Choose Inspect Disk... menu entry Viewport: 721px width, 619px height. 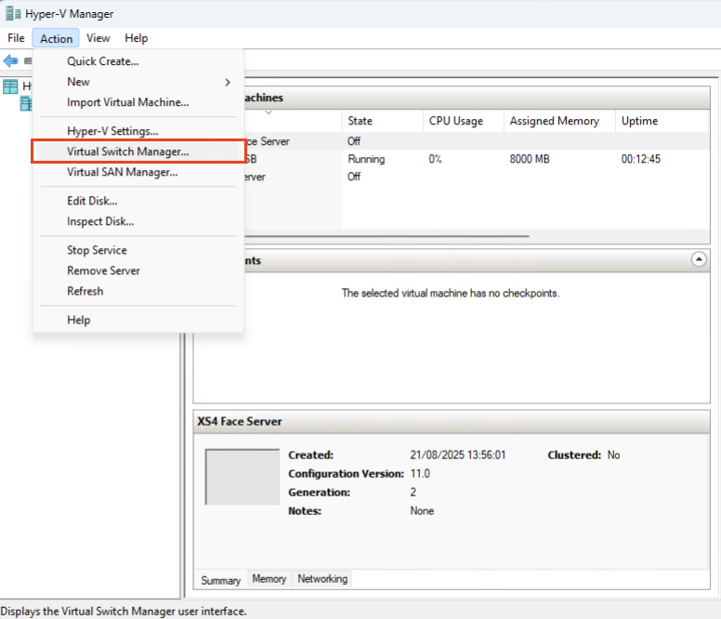[x=138, y=221]
